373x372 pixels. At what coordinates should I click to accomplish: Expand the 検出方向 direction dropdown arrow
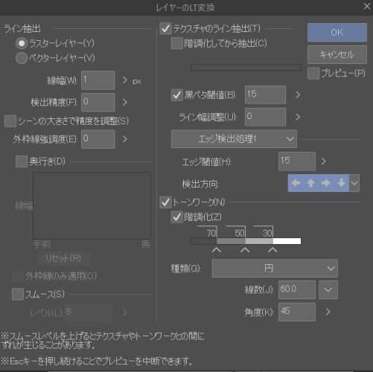click(x=354, y=183)
